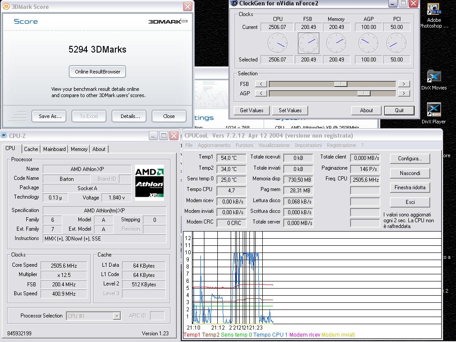The image size is (456, 342).
Task: Click the ClockGen title bar icon
Action: point(234,3)
